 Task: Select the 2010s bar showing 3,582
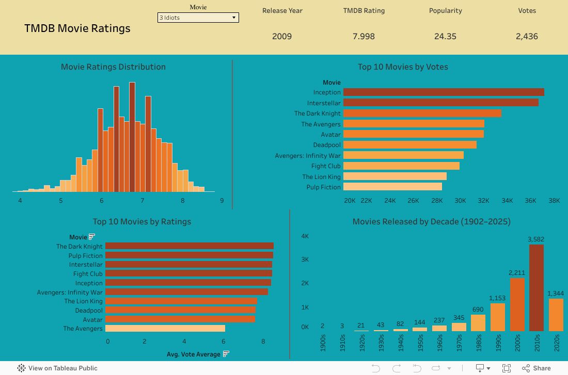coord(537,287)
